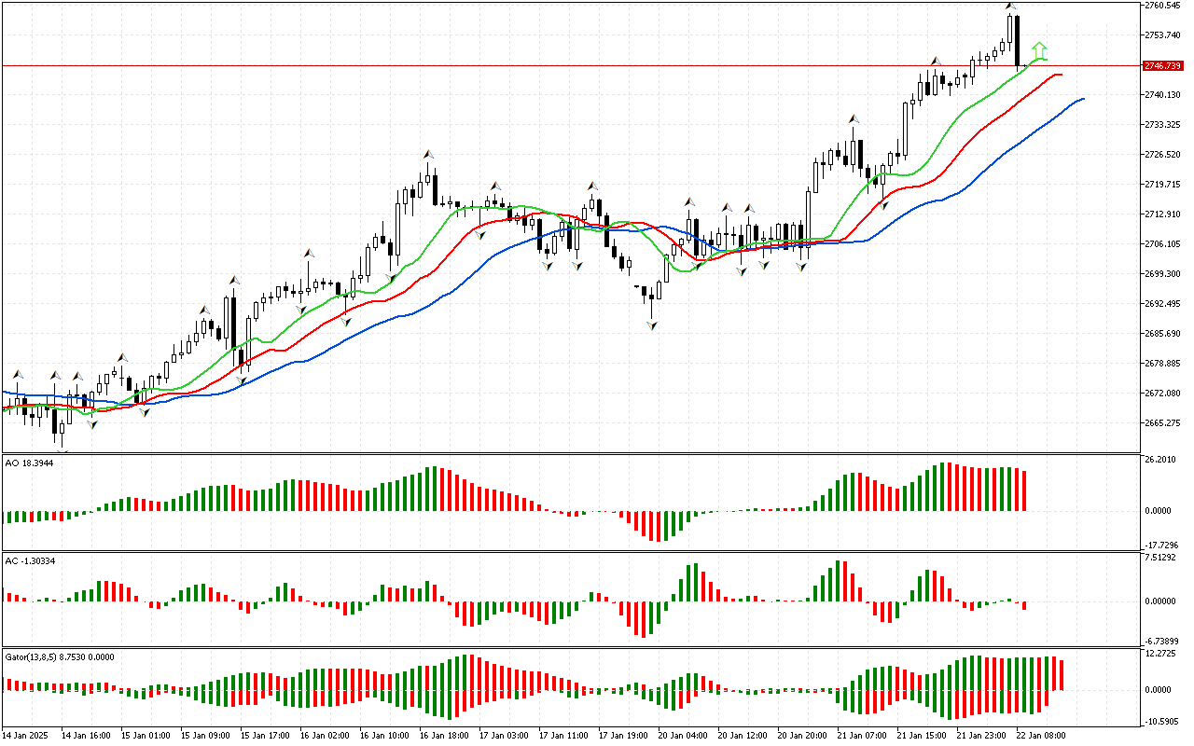The image size is (1194, 746).
Task: Pick the 2719.715 price level label
Action: pyautogui.click(x=1161, y=185)
